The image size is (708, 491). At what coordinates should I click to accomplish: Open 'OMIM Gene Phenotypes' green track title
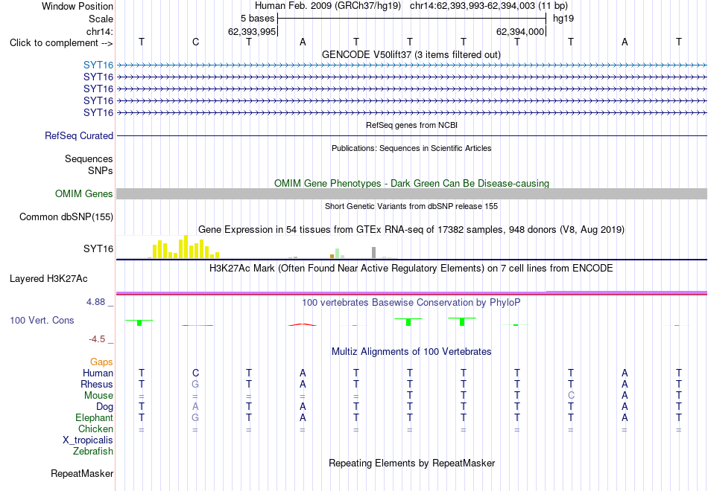pos(411,184)
